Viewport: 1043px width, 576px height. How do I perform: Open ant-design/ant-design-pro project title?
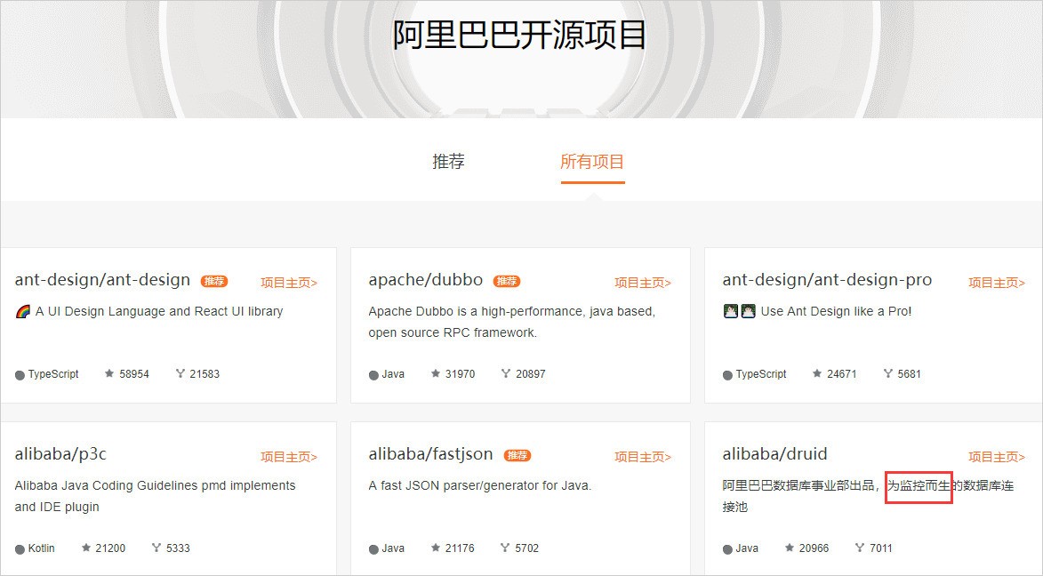827,280
